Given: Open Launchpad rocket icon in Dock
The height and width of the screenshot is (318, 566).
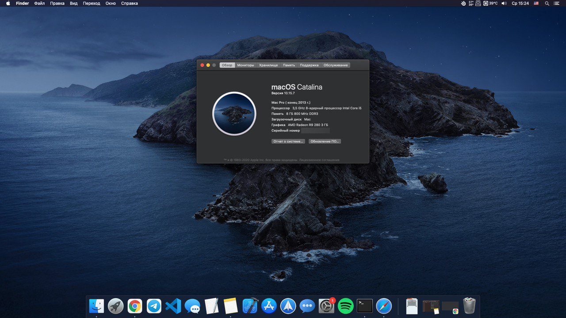Looking at the screenshot, I should click(116, 306).
